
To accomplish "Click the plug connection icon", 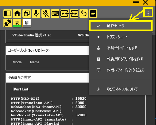I will tap(8, 23).
